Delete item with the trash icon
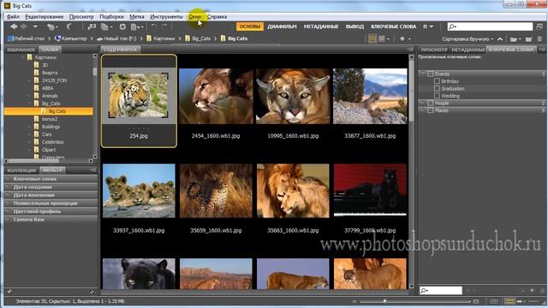 pos(540,38)
